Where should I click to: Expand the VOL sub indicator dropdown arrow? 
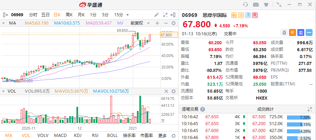click(x=3, y=92)
